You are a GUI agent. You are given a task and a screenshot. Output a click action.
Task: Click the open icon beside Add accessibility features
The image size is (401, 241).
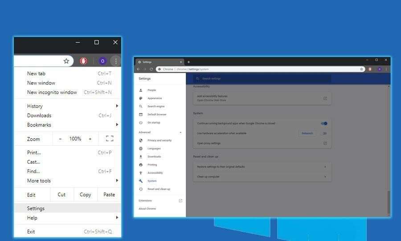(x=325, y=98)
